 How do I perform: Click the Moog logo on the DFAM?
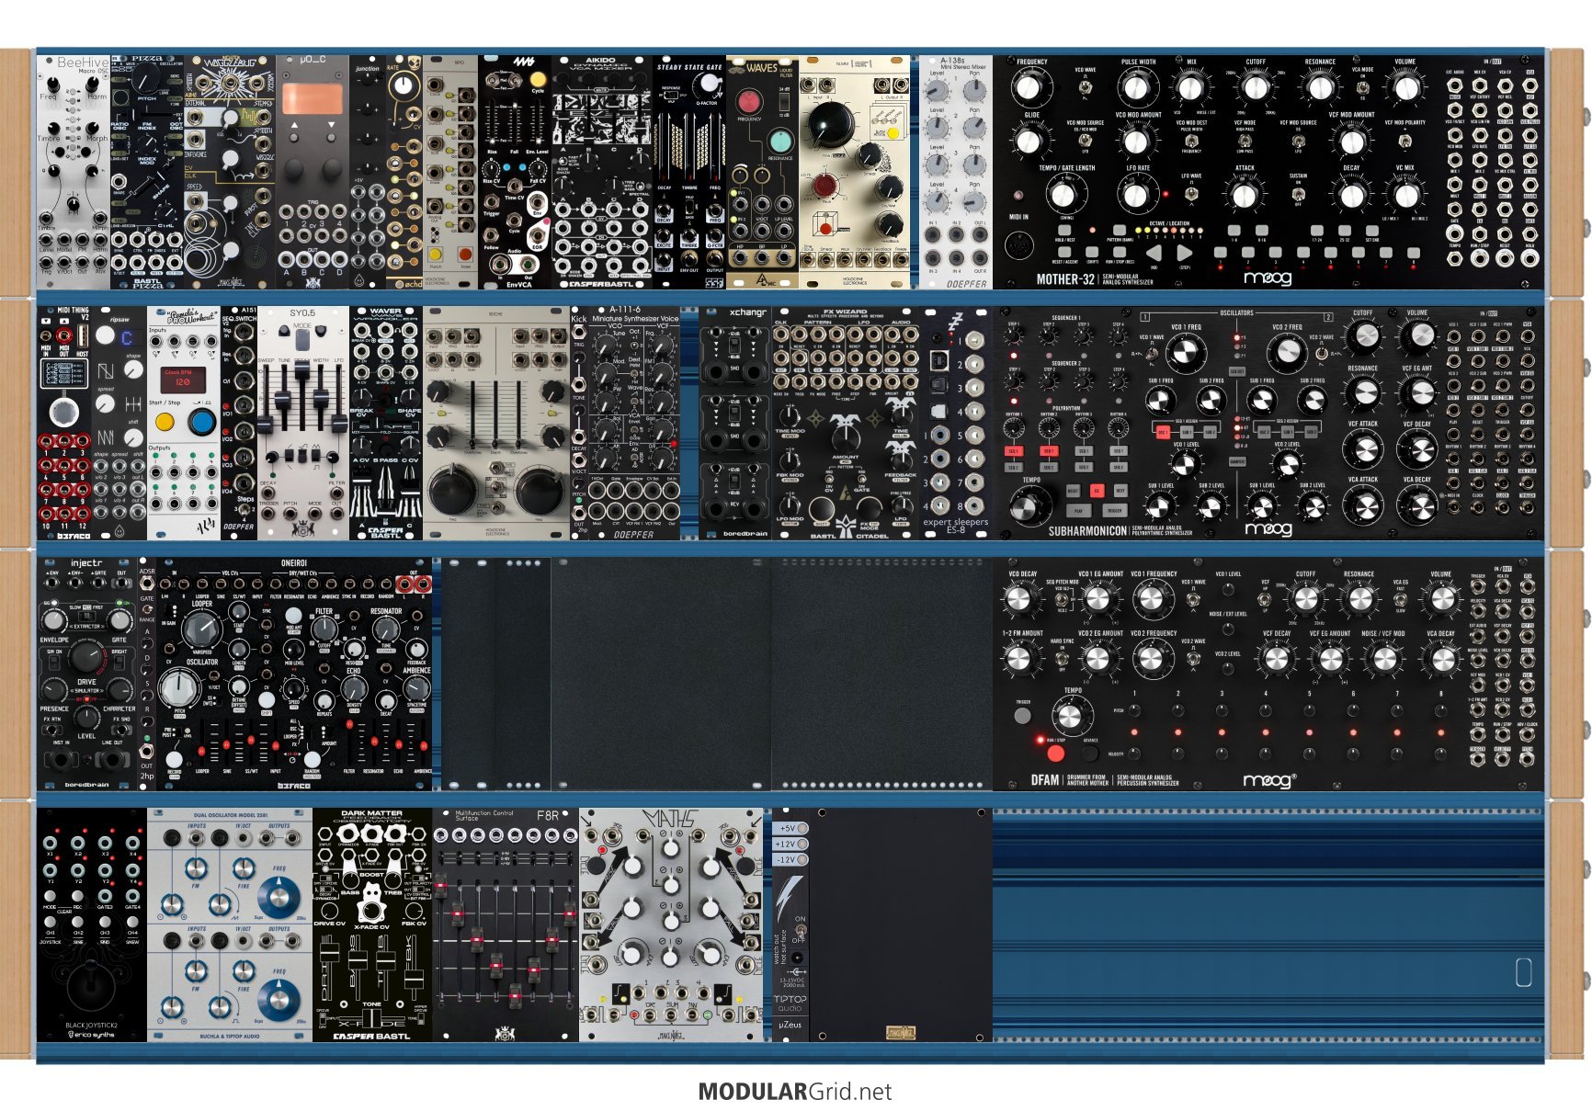point(1271,780)
